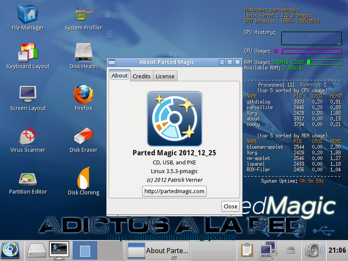Maximize the About Parted Magic window
The image size is (348, 261).
(x=229, y=63)
